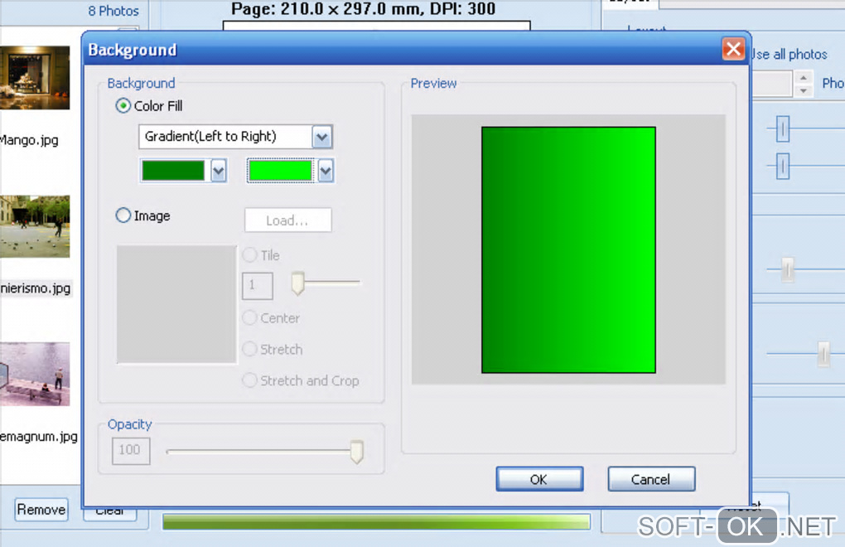Click the Remove button in main window

pyautogui.click(x=41, y=510)
